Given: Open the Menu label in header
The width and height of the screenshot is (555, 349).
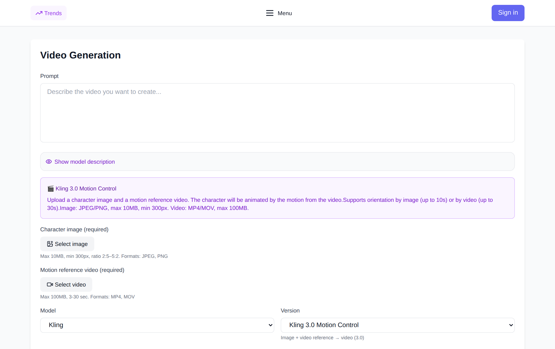Looking at the screenshot, I should pos(285,13).
